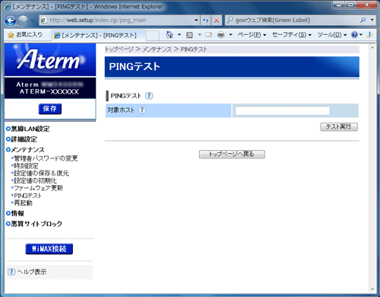Expand the 無線LAN設定 menu section

pos(28,129)
